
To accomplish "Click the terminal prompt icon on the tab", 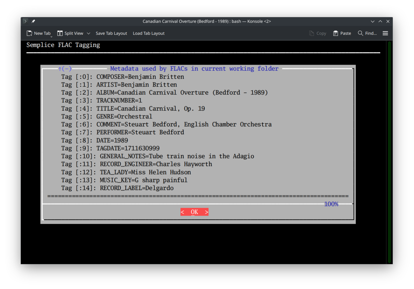I will click(x=25, y=21).
